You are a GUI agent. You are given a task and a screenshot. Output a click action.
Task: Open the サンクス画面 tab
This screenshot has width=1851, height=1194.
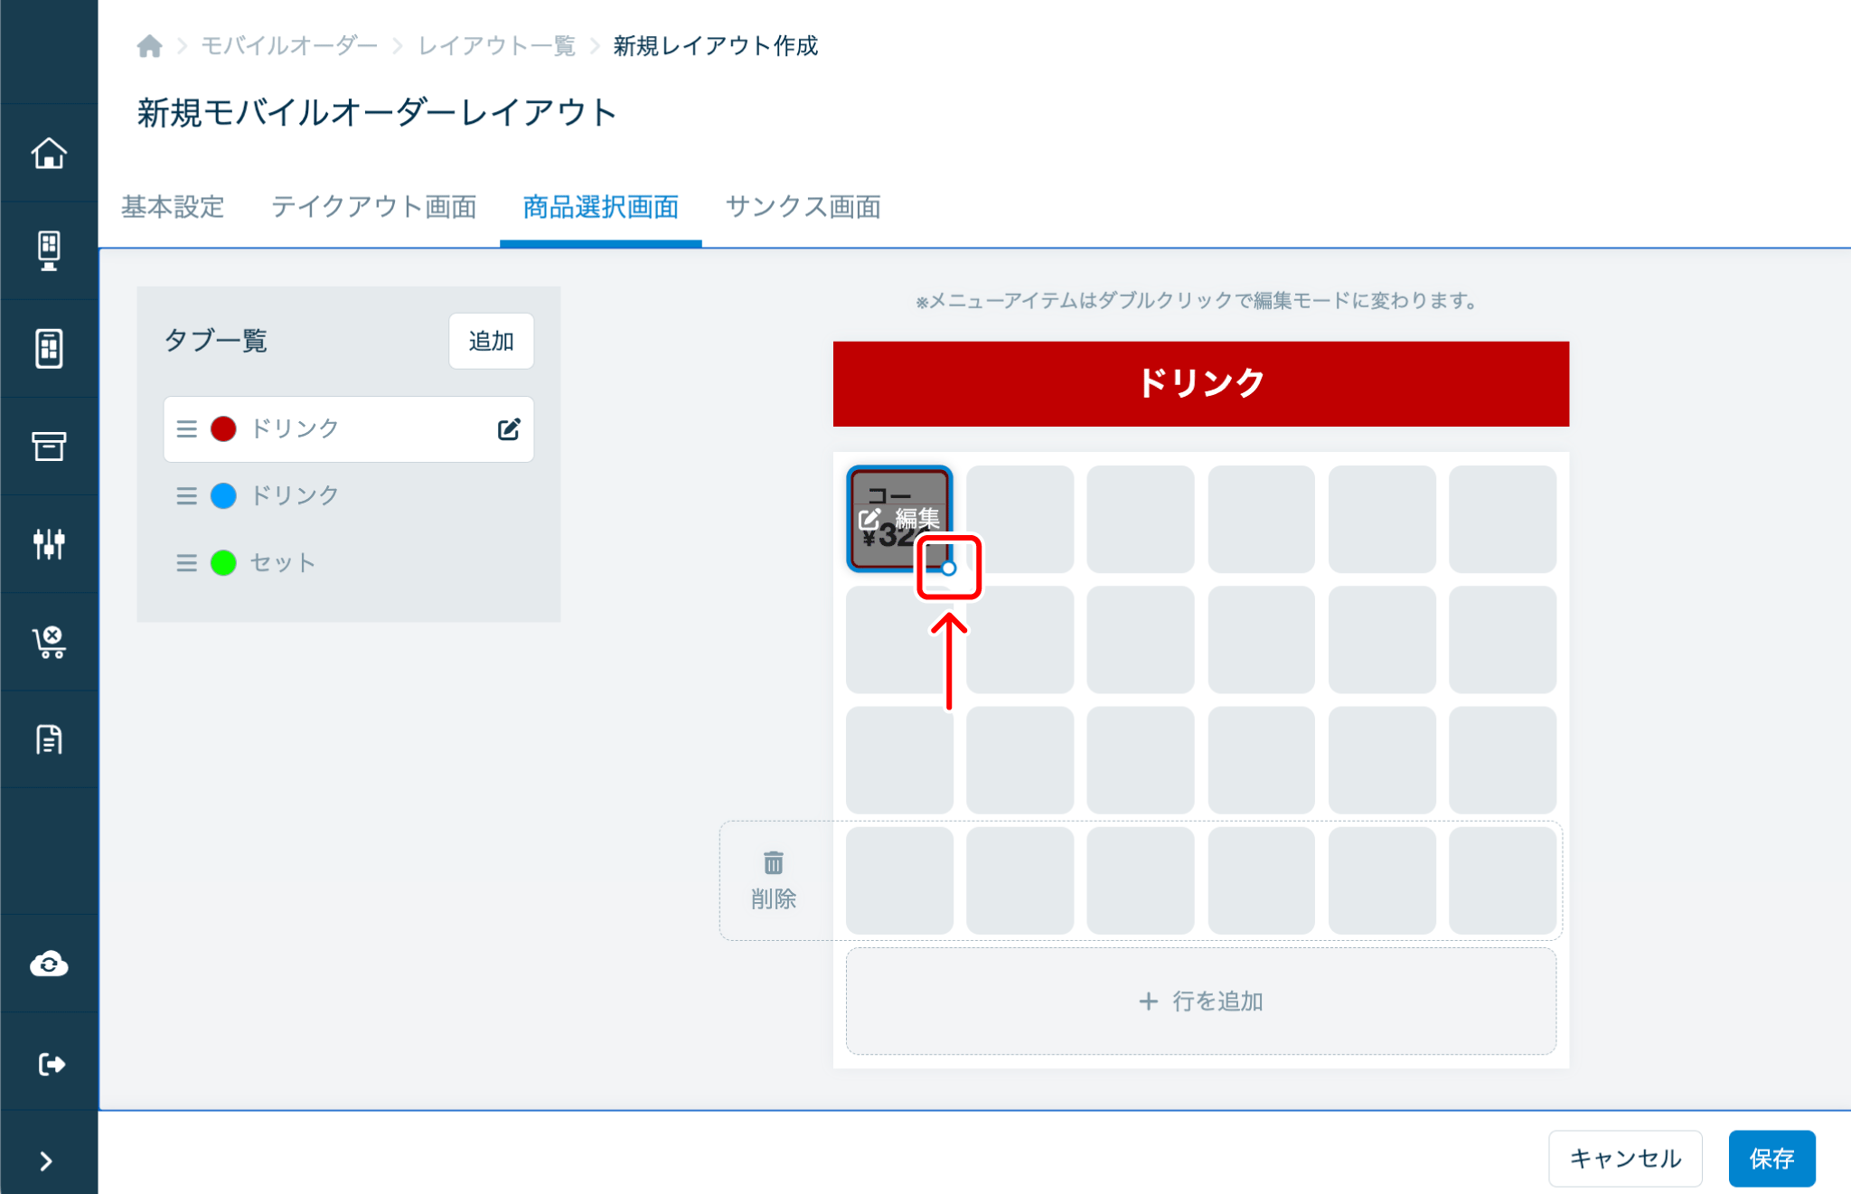(x=803, y=207)
